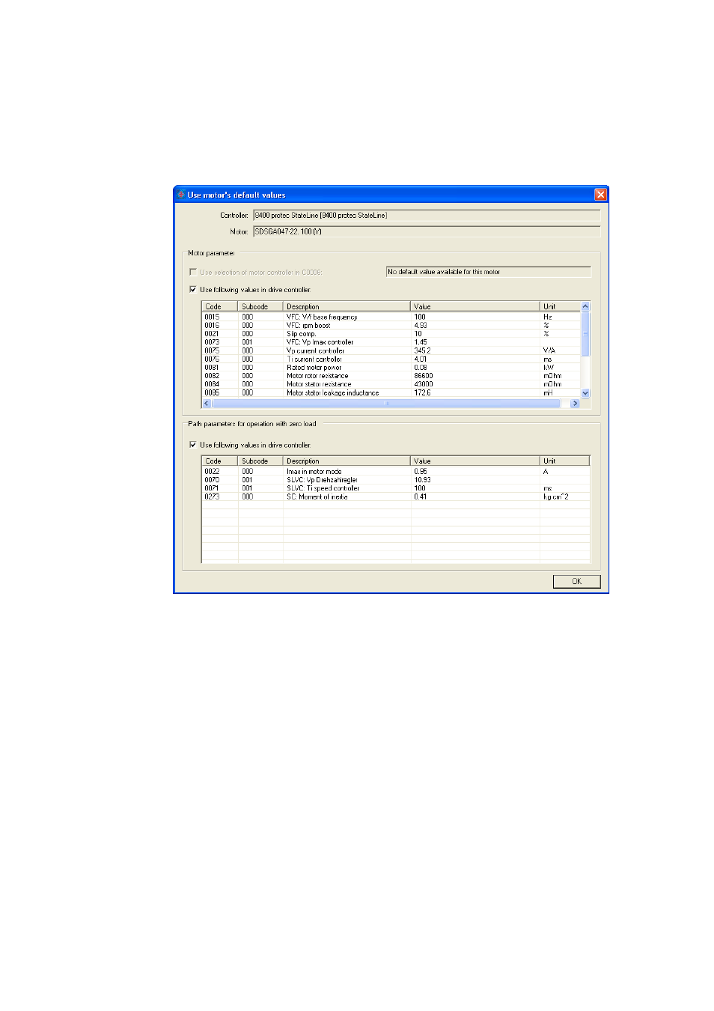Click code cell 0022
714x1011 pixels.
point(212,472)
